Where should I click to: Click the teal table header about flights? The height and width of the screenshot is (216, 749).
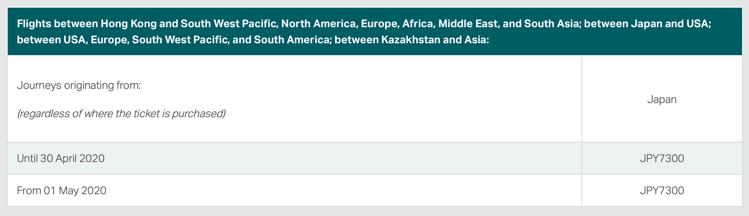(374, 31)
